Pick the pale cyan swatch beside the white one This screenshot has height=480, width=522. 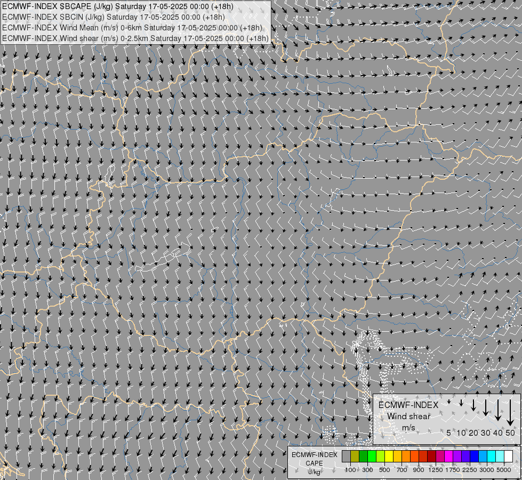(x=500, y=456)
